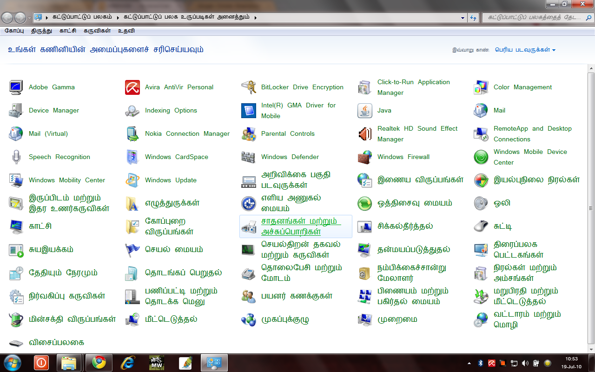
Task: Open the Windows Firewall icon
Action: click(365, 157)
